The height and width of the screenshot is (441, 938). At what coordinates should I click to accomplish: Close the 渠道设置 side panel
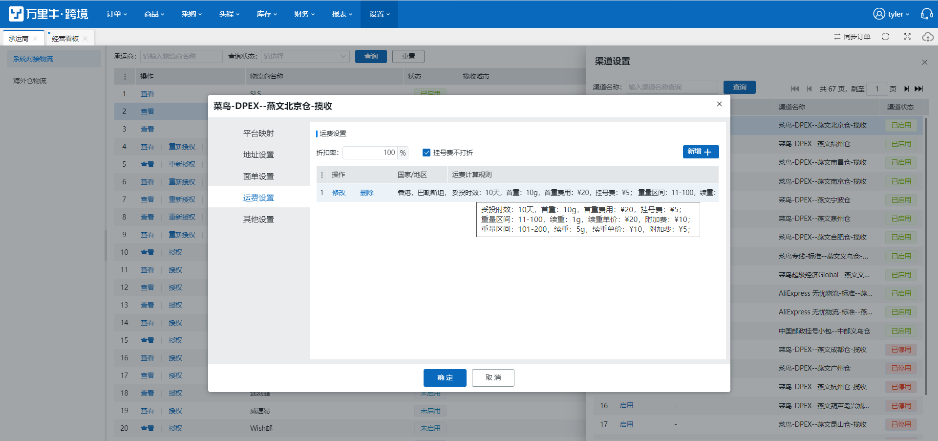point(924,62)
